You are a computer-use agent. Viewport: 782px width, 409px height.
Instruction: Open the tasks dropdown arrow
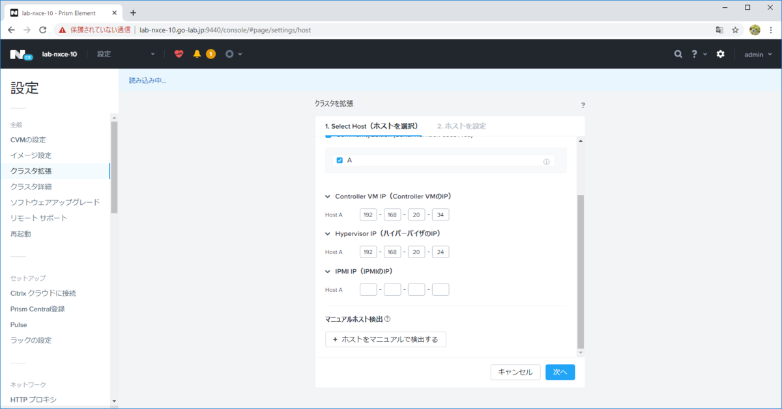tap(240, 55)
